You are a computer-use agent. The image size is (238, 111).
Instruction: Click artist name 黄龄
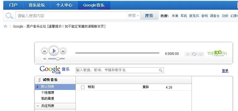point(146,87)
